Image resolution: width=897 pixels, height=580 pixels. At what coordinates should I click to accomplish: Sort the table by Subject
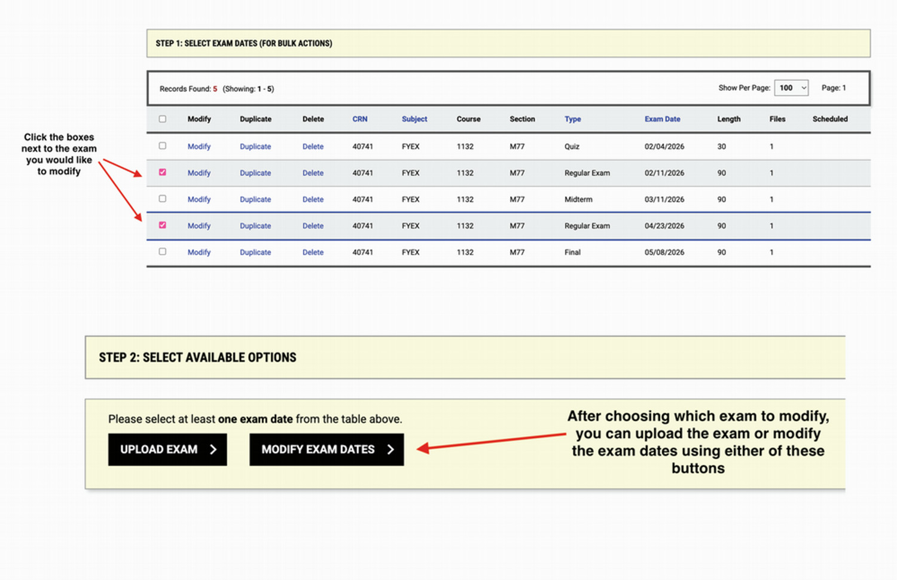coord(414,119)
